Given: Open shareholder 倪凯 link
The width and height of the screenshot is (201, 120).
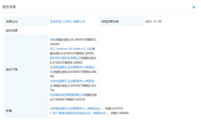Looking at the screenshot, I should click(x=53, y=40).
